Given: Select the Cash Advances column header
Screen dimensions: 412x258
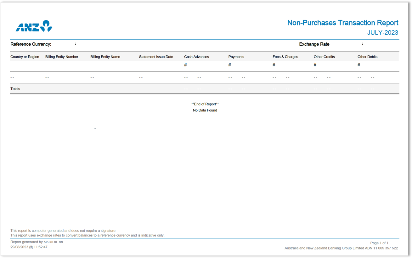Looking at the screenshot, I should [196, 57].
